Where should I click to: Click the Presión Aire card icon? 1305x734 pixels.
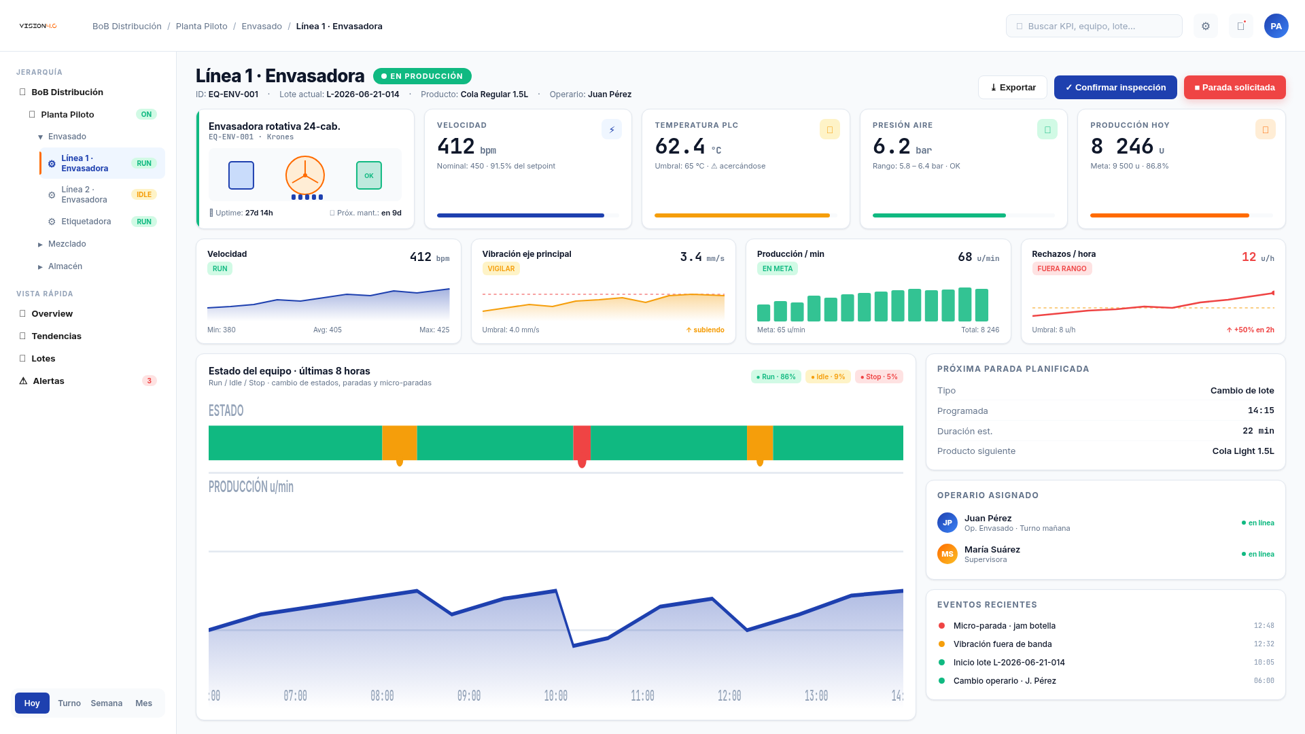tap(1047, 129)
